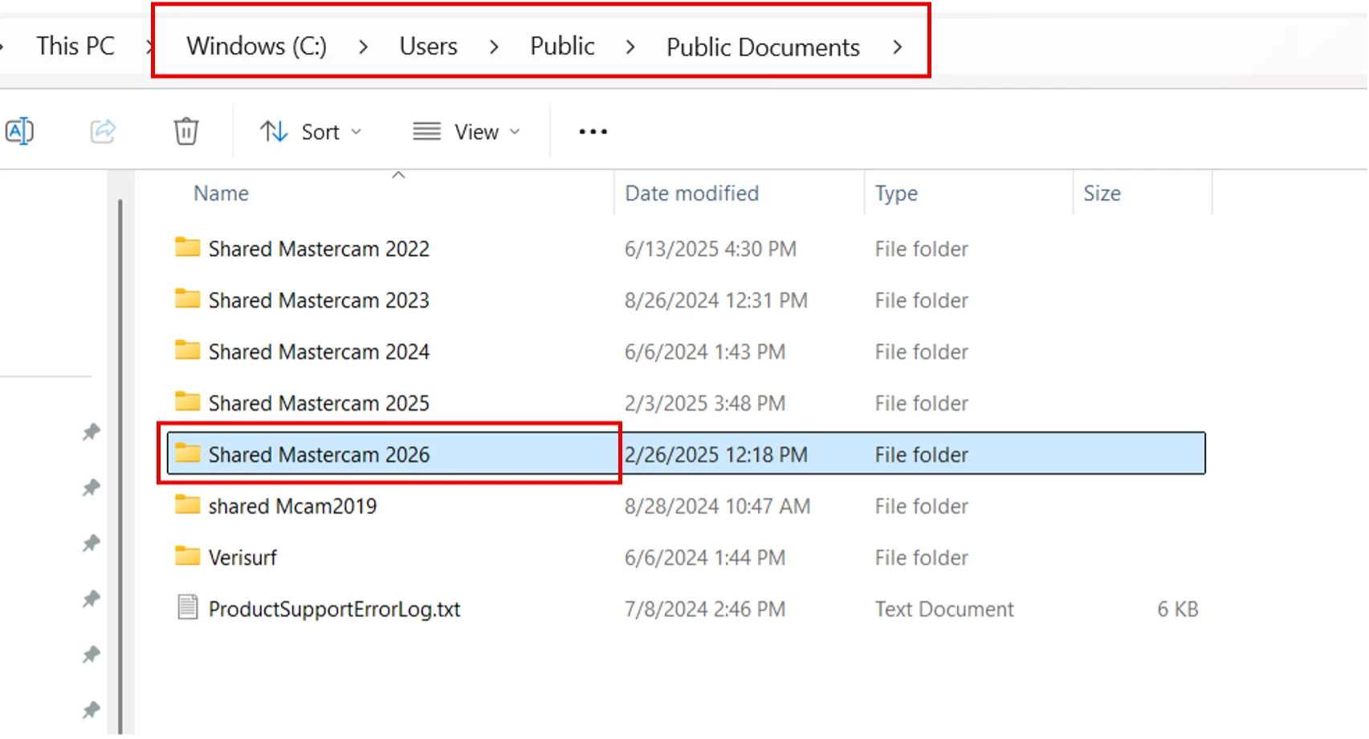Expand chevron after Windows (C:) breadcrumb
The width and height of the screenshot is (1369, 739).
pyautogui.click(x=364, y=47)
